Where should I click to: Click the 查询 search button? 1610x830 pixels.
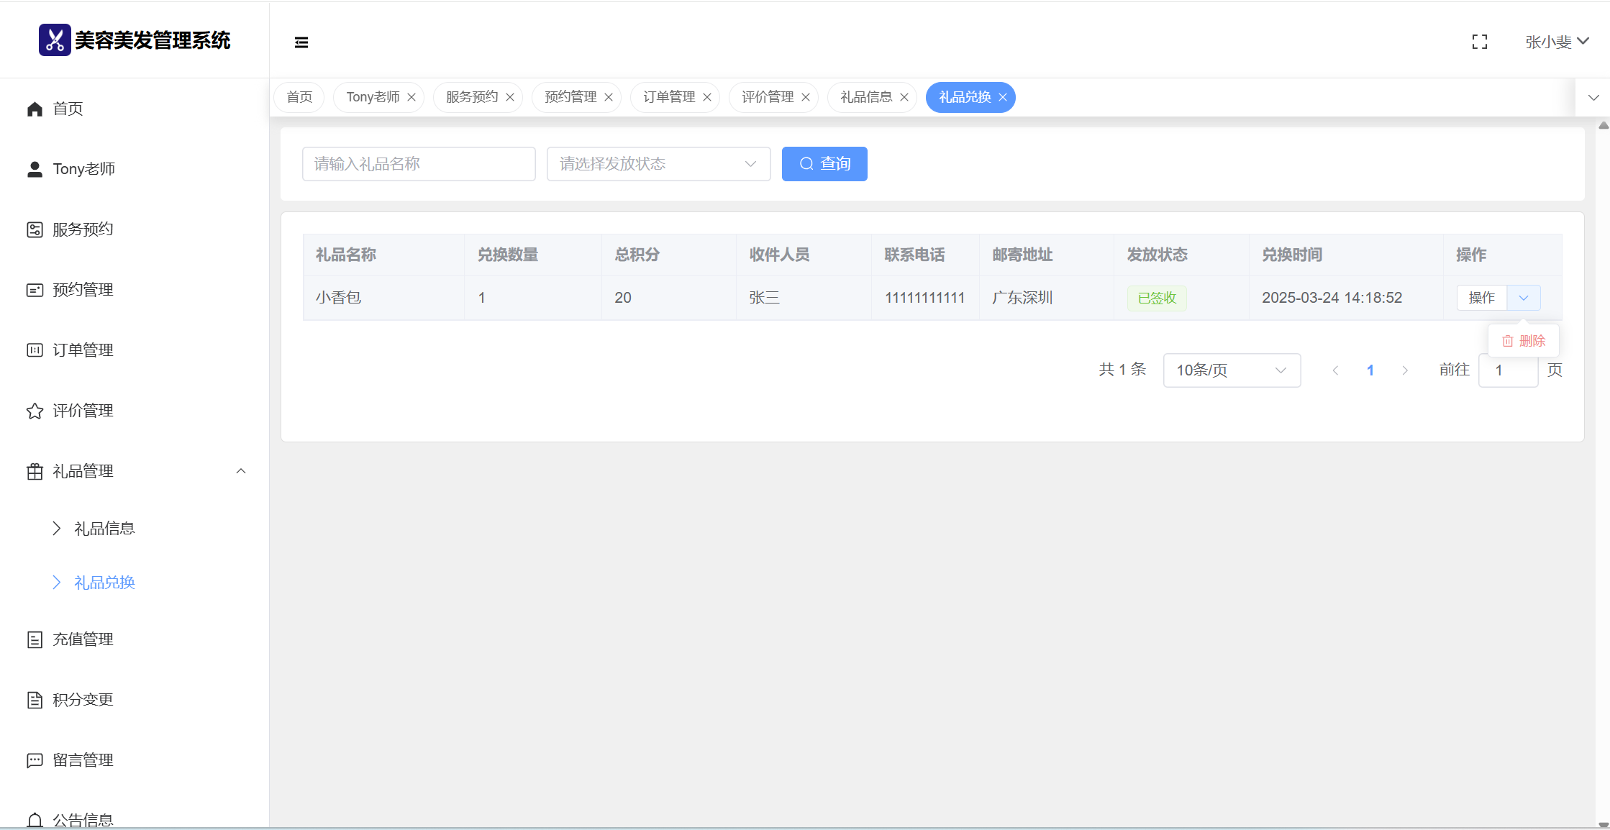824,164
